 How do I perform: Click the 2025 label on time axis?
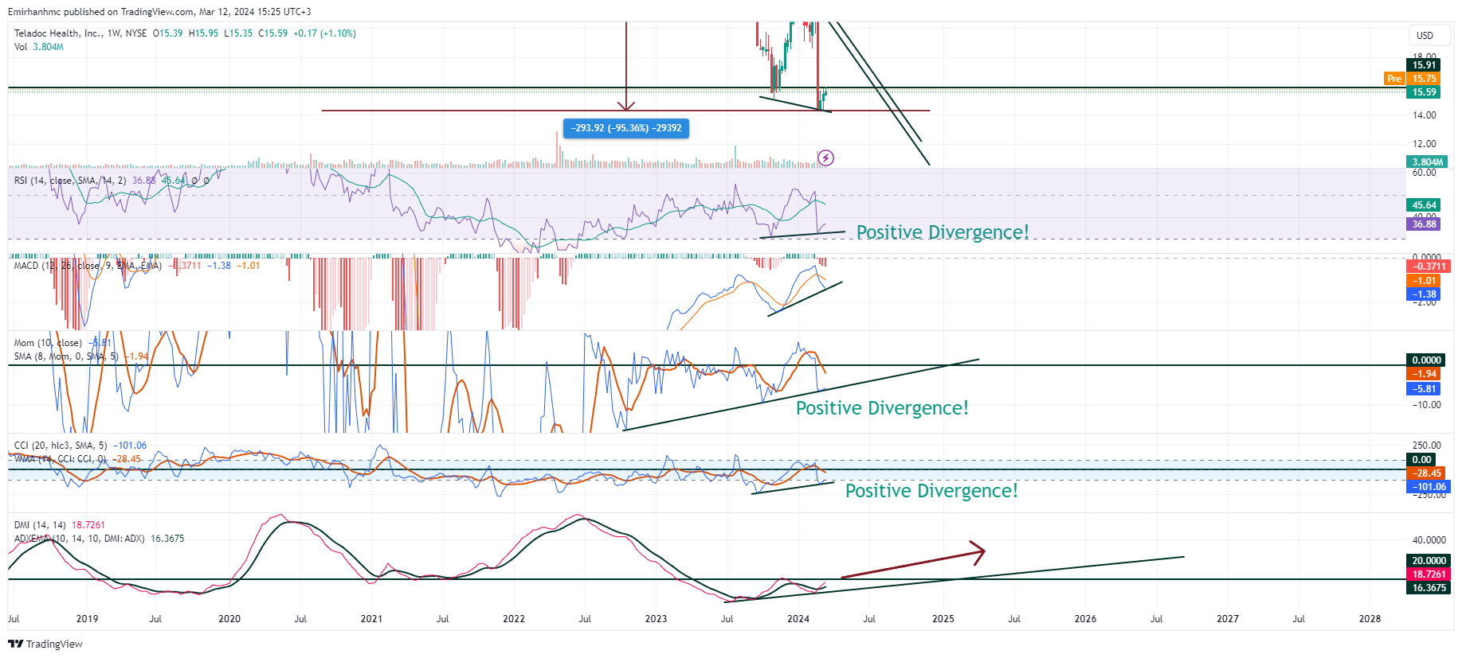[x=943, y=619]
